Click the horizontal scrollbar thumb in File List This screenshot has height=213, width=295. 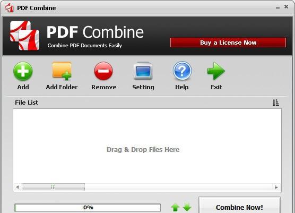53,187
